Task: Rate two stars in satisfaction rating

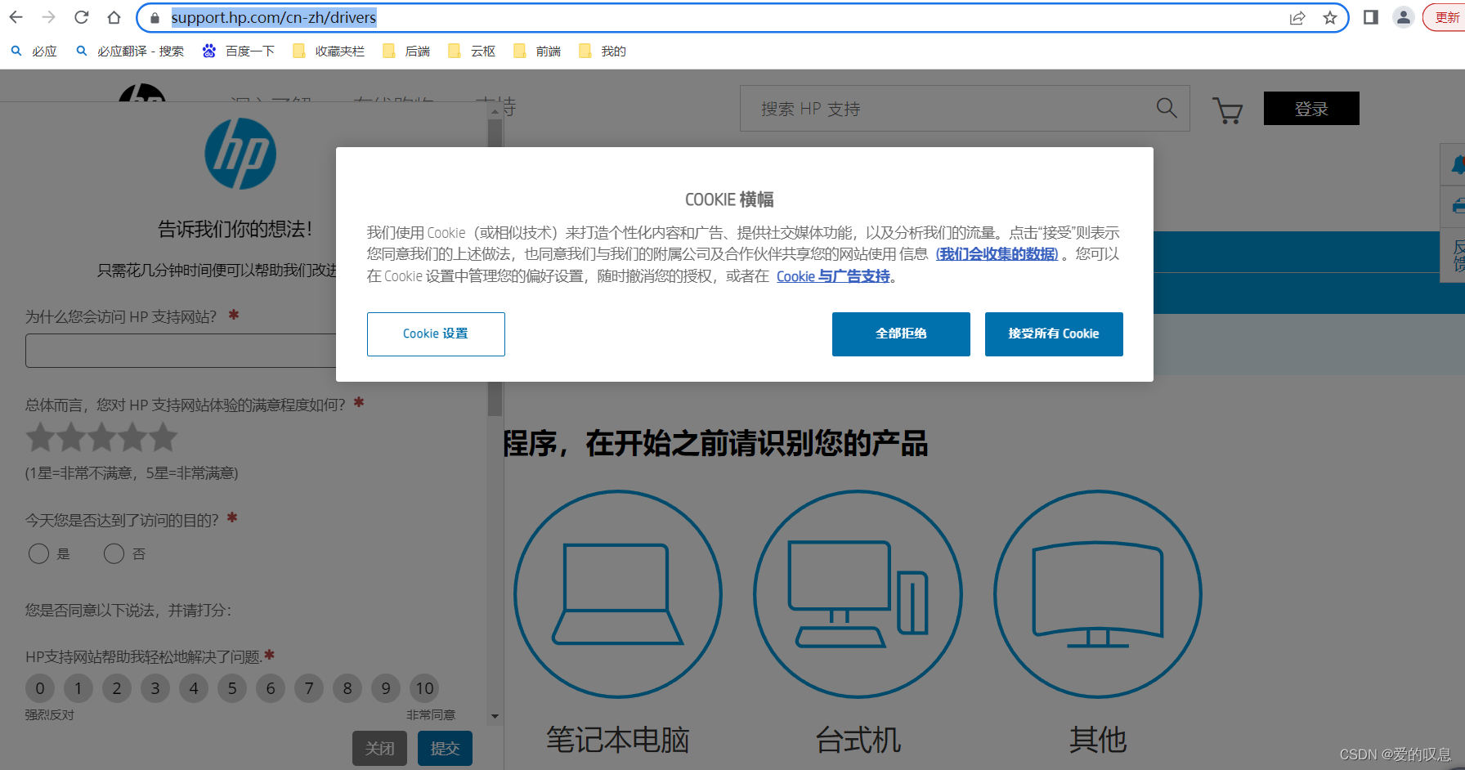Action: click(71, 437)
